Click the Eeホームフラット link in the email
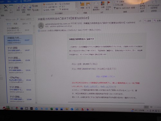This screenshot has width=161, height=121. 108,86
